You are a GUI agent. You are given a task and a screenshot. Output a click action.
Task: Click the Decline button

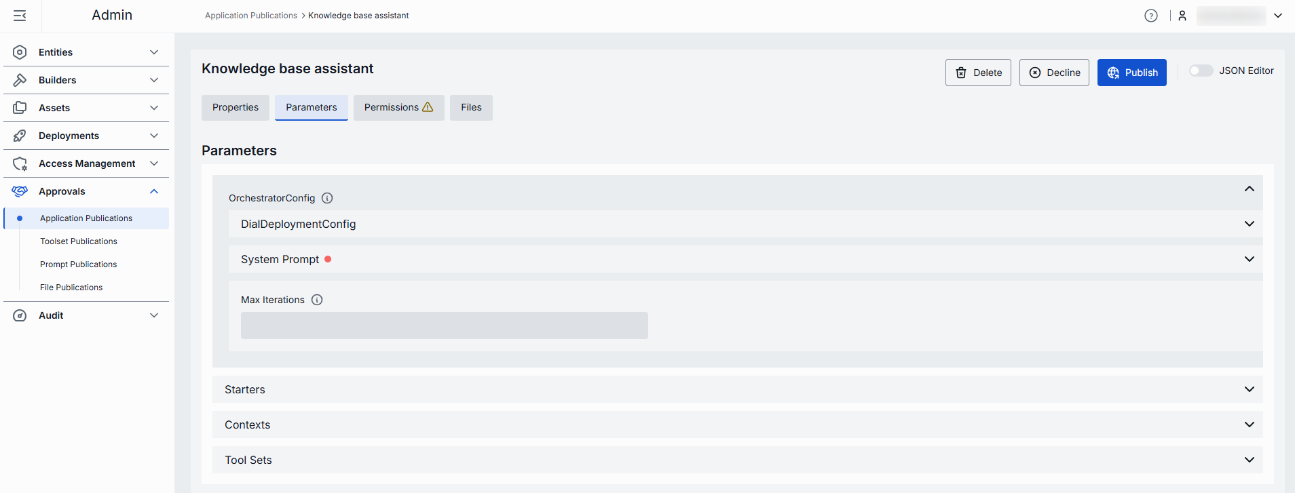tap(1054, 73)
